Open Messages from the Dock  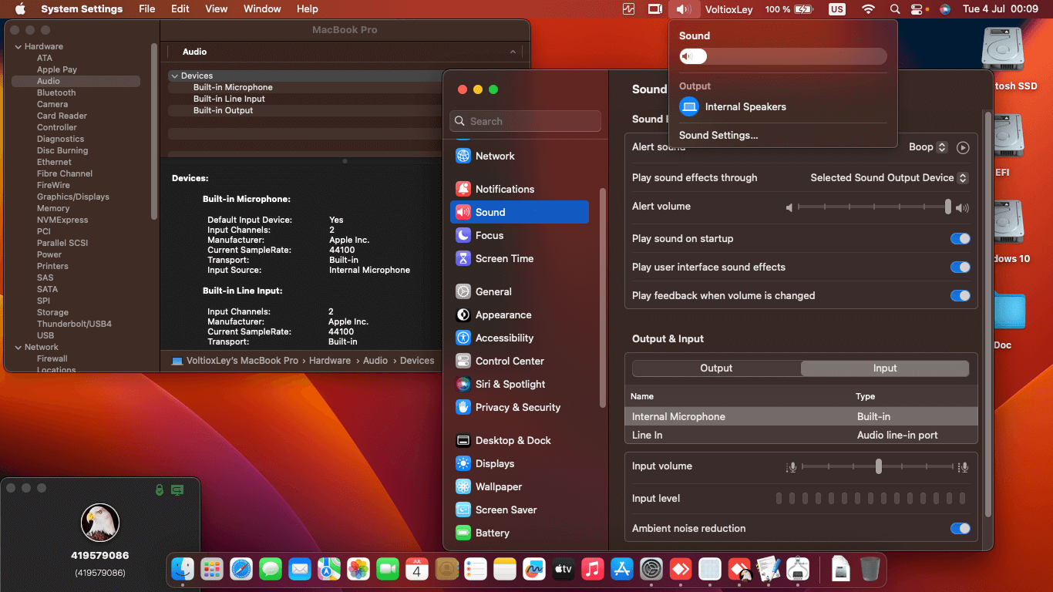click(x=271, y=570)
